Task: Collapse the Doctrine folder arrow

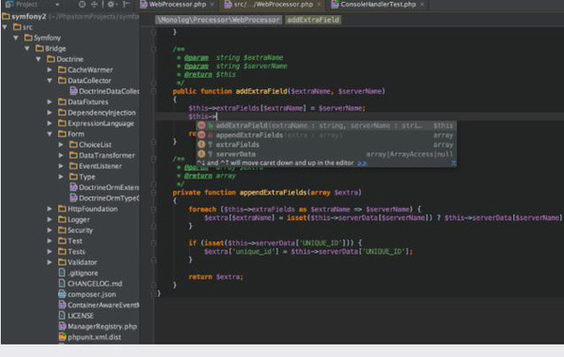Action: [39, 59]
